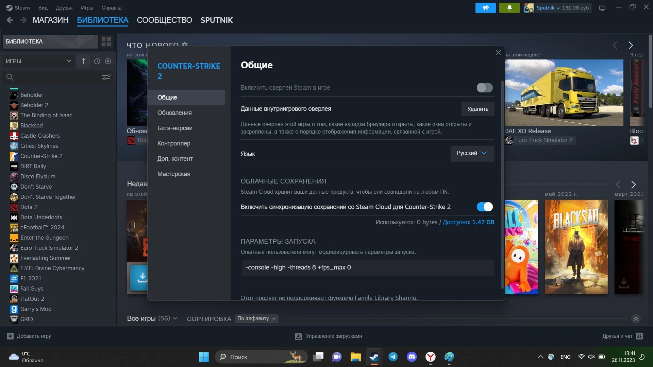
Task: Show next What's New items arrow
Action: pos(631,45)
